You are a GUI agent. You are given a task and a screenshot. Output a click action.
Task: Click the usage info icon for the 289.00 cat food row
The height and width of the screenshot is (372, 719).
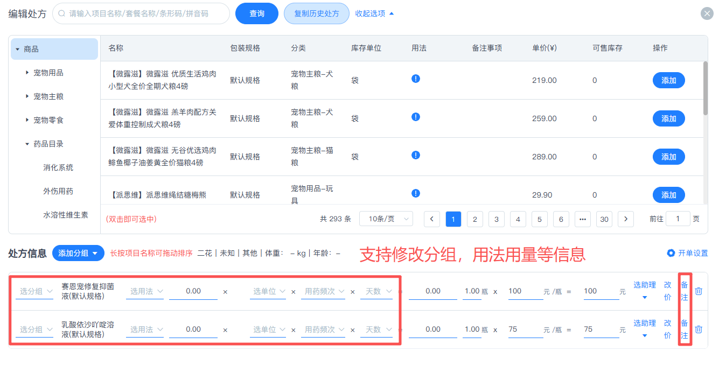click(x=415, y=155)
